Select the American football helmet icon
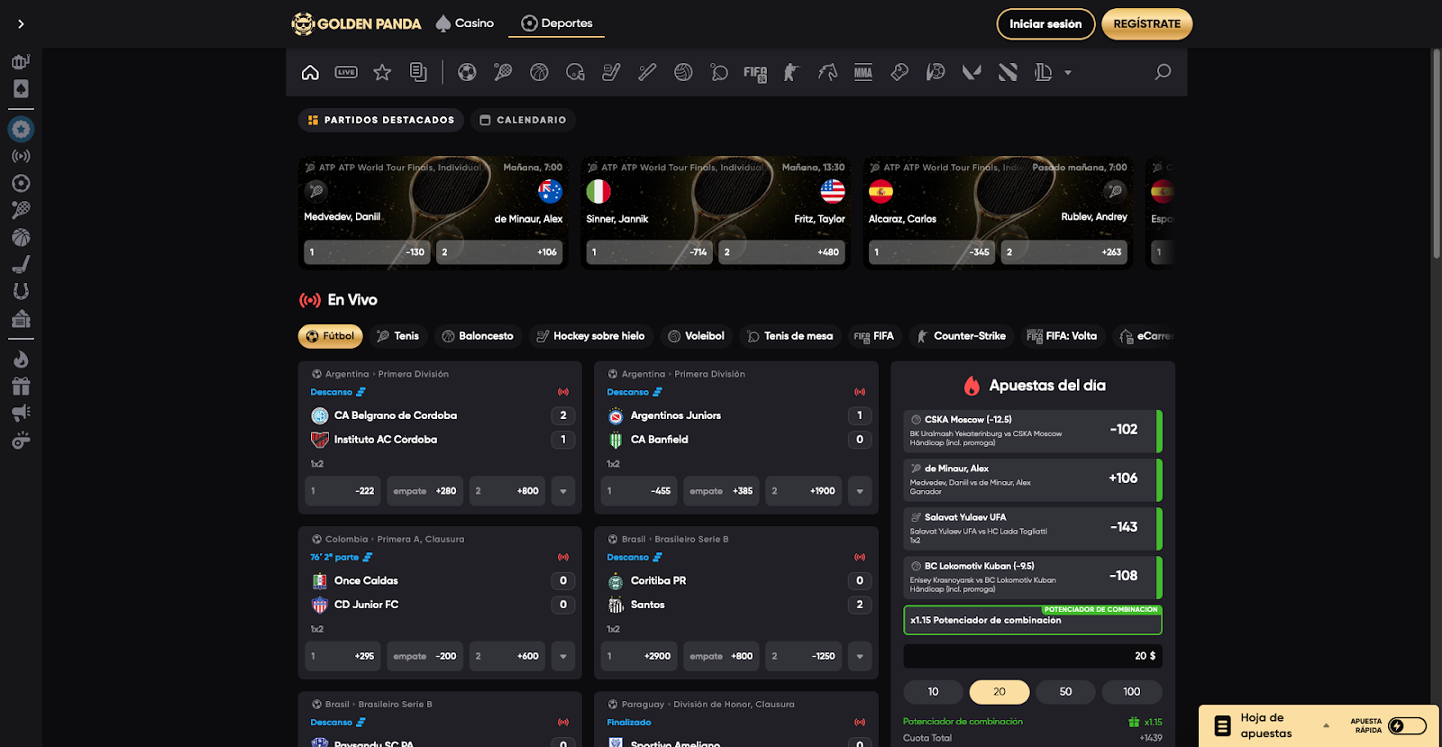 point(575,72)
